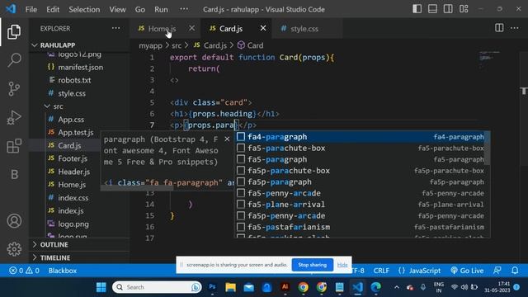Open Photoshop from taskbar
The width and height of the screenshot is (528, 297).
point(212,287)
